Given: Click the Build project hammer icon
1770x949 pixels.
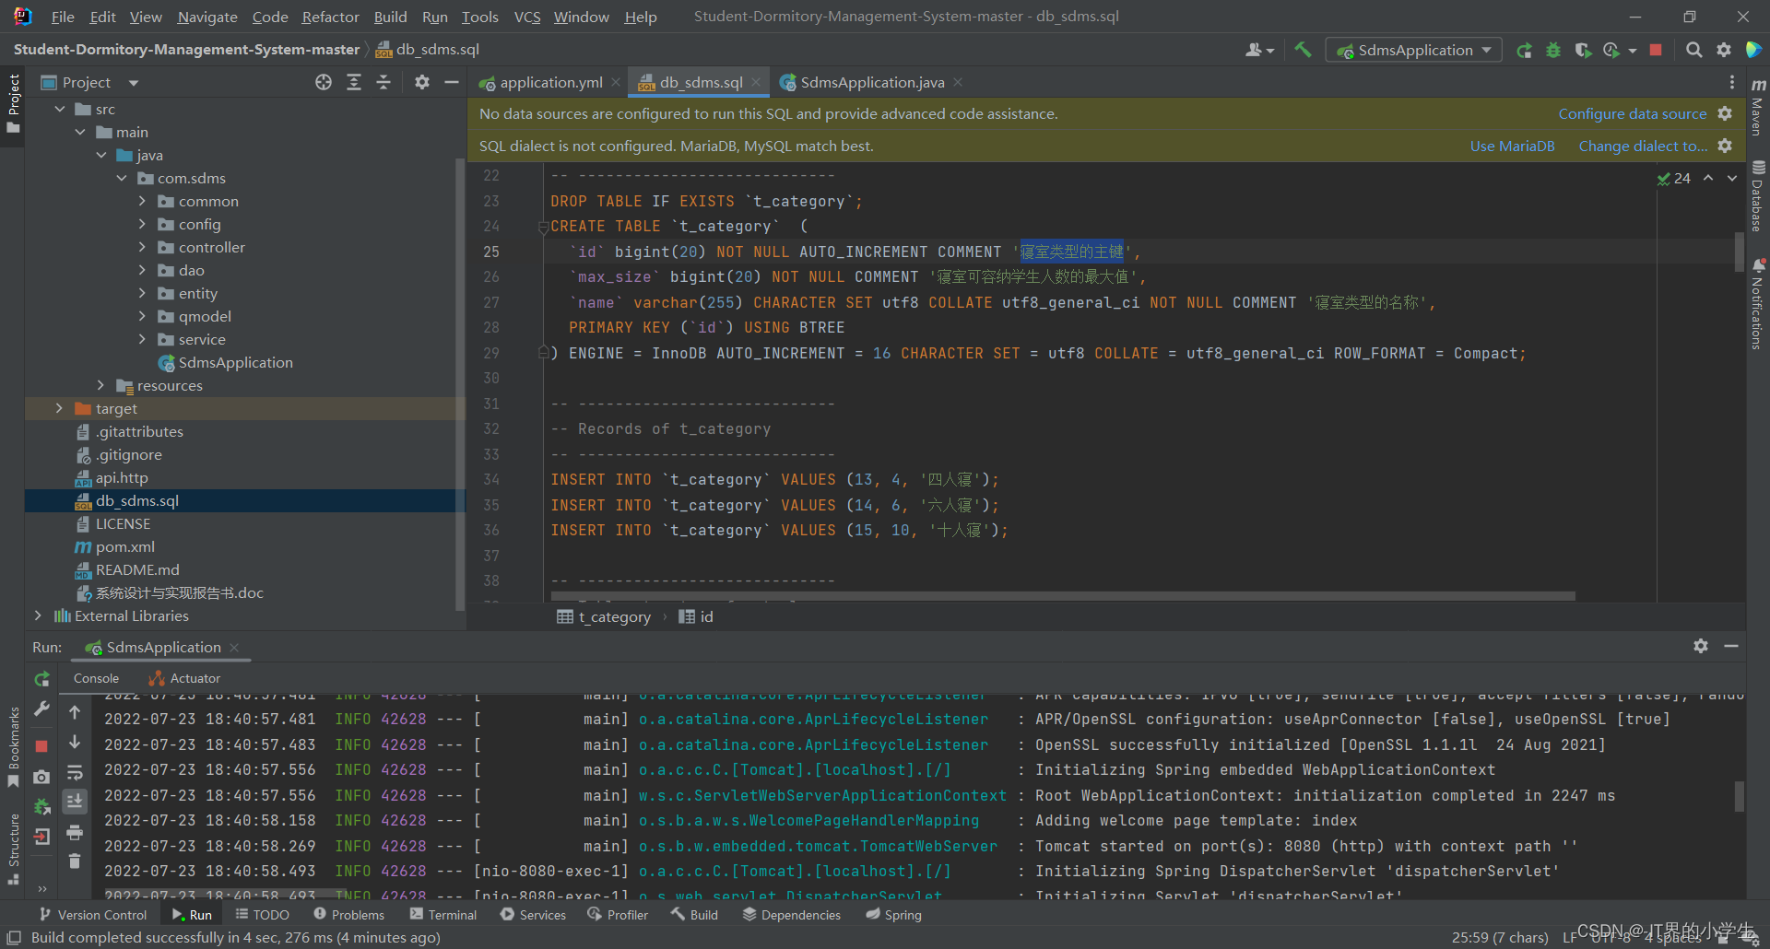Looking at the screenshot, I should 1303,50.
